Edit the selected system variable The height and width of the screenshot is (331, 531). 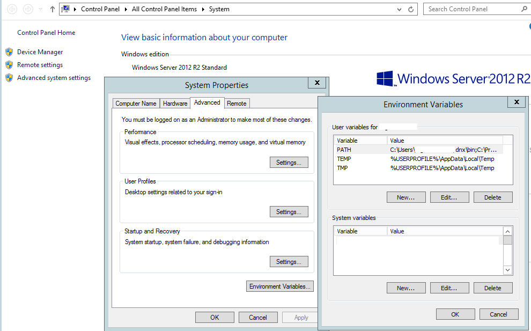[449, 288]
